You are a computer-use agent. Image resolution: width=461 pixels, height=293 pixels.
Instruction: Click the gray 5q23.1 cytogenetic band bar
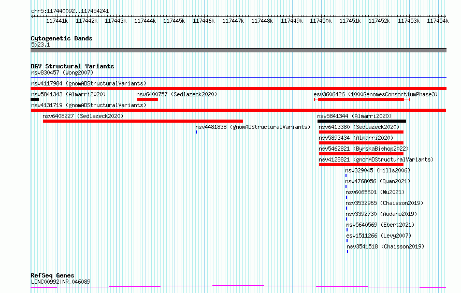point(238,50)
